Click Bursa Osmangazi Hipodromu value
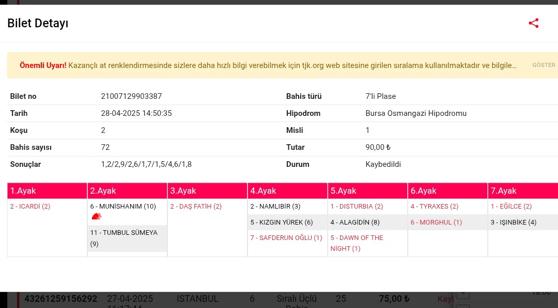Viewport: 558px width, 308px height. point(415,113)
